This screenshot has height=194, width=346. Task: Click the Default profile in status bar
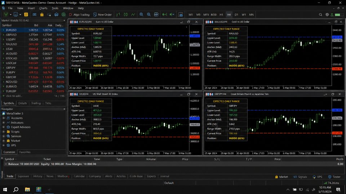[x=169, y=183]
